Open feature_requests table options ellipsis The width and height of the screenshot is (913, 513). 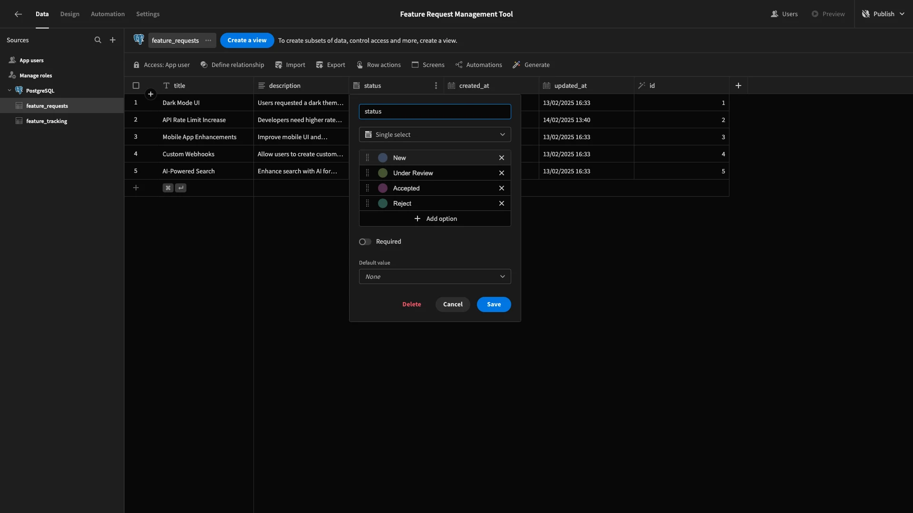pos(208,40)
